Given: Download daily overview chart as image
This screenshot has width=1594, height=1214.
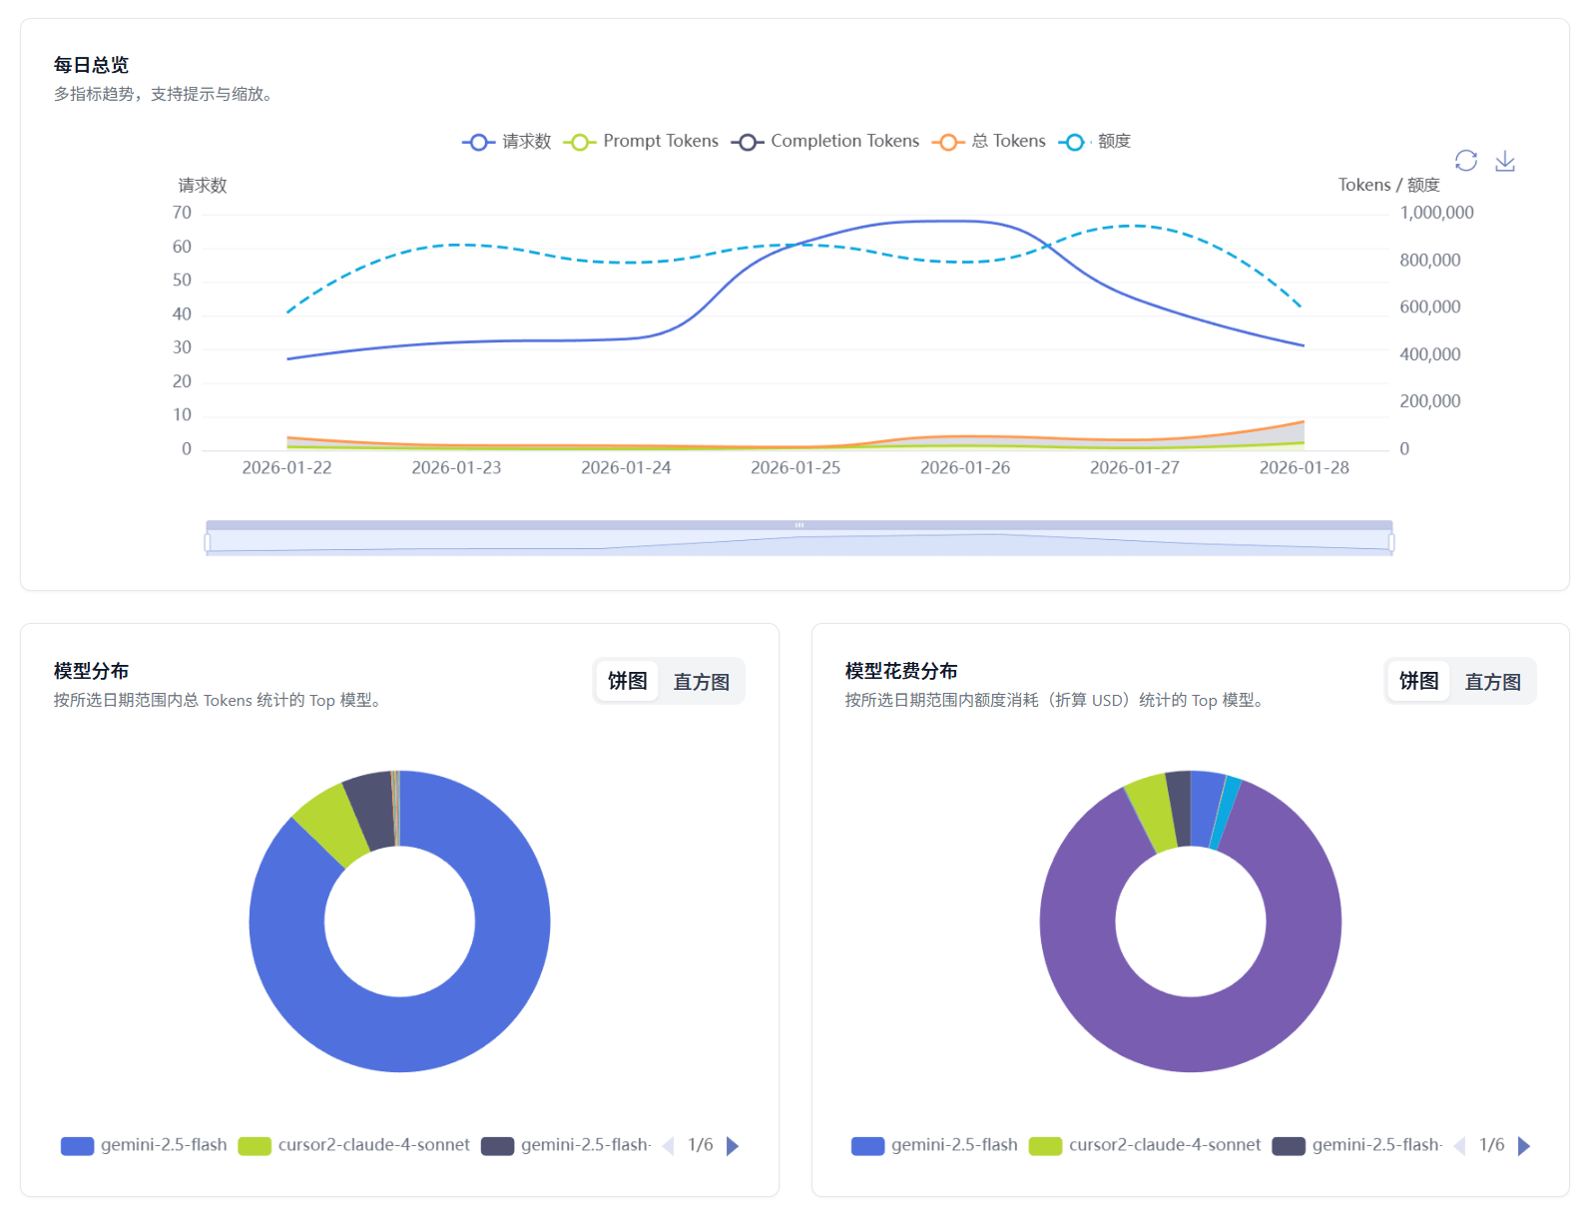Looking at the screenshot, I should coord(1505,161).
